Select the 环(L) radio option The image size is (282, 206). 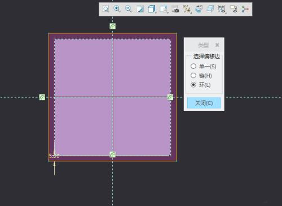tap(193, 85)
